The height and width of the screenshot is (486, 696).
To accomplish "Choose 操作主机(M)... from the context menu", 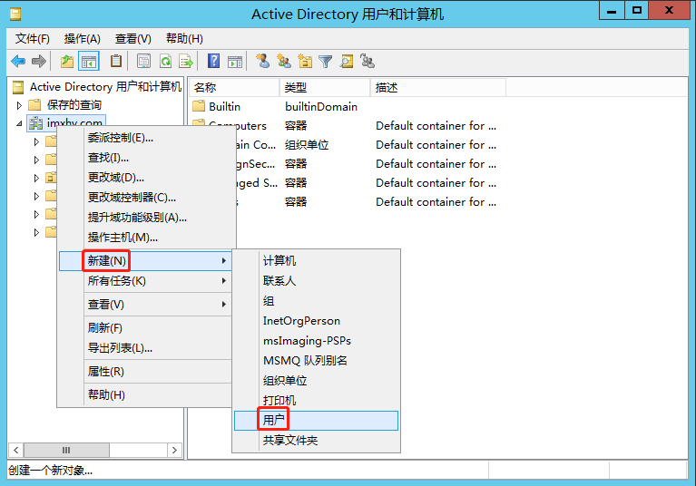I will 146,238.
